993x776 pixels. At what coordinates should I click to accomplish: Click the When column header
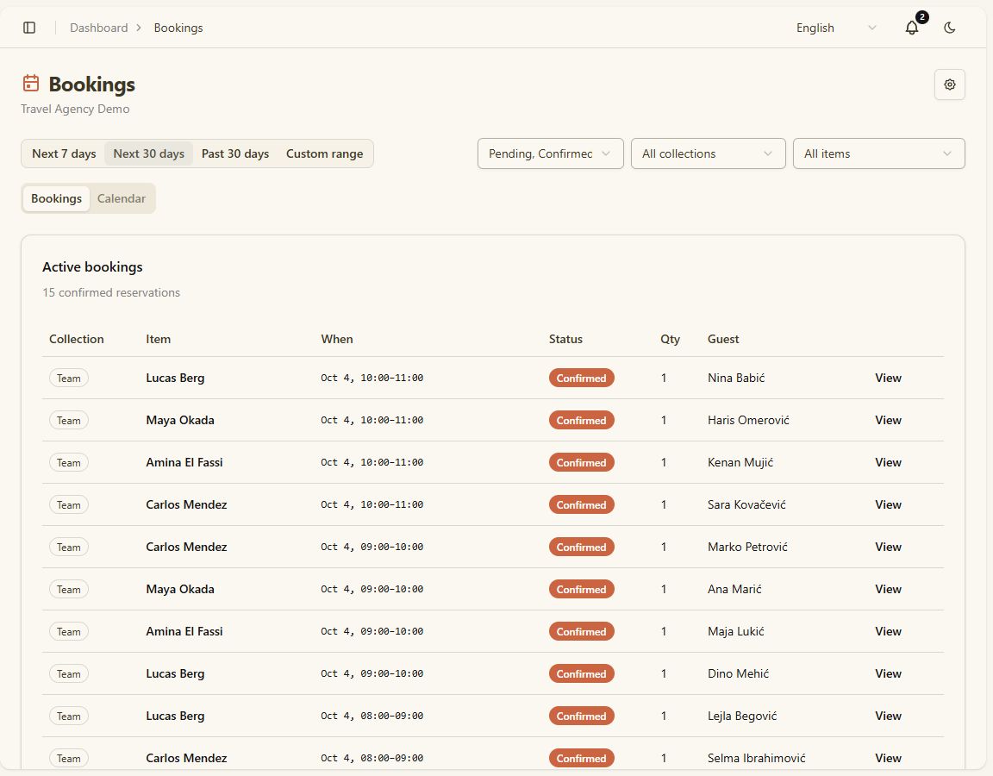coord(337,339)
